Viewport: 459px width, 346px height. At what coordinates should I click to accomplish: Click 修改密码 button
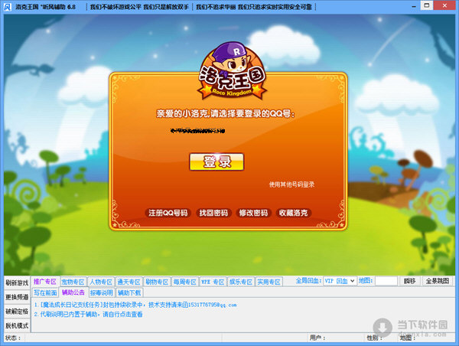(253, 213)
